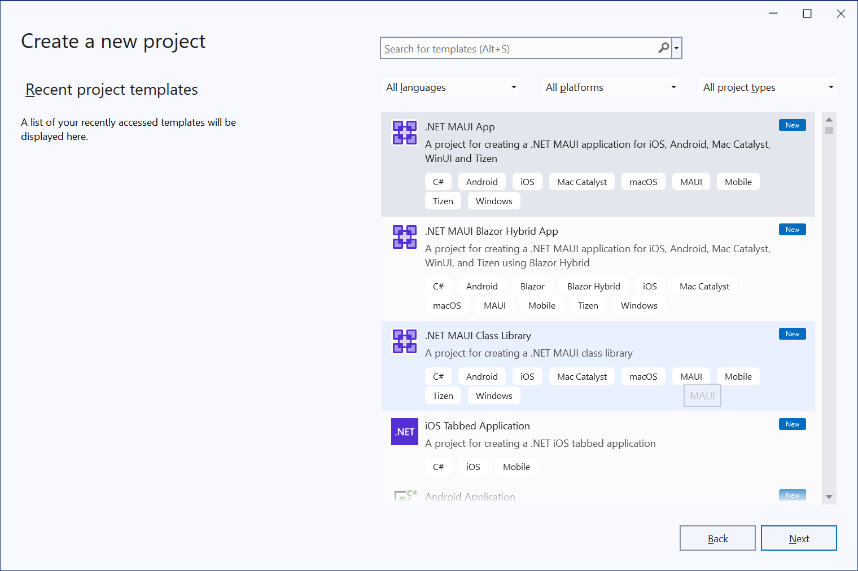Click the iOS tag under iOS Tabbed Application
This screenshot has width=858, height=571.
(x=473, y=467)
